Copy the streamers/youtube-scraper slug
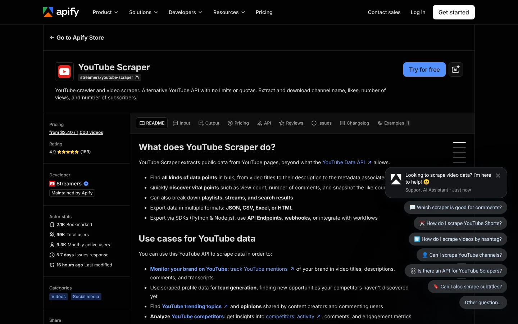Screen dimensions: 518x324 [137, 77]
